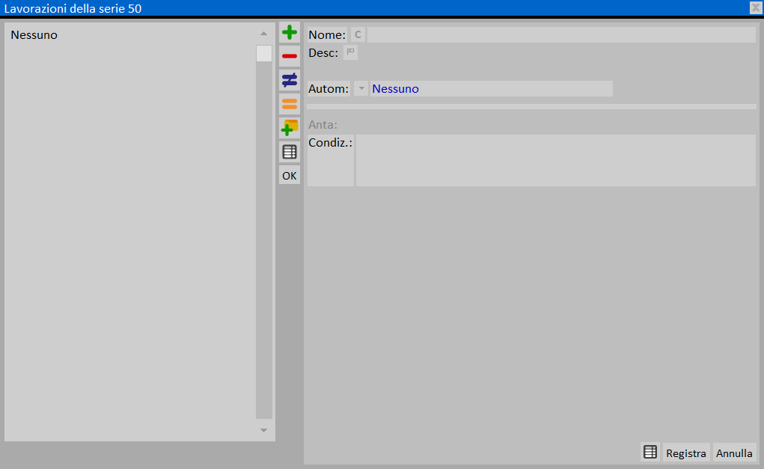Click the table icon left of Registra
764x469 pixels.
(650, 452)
